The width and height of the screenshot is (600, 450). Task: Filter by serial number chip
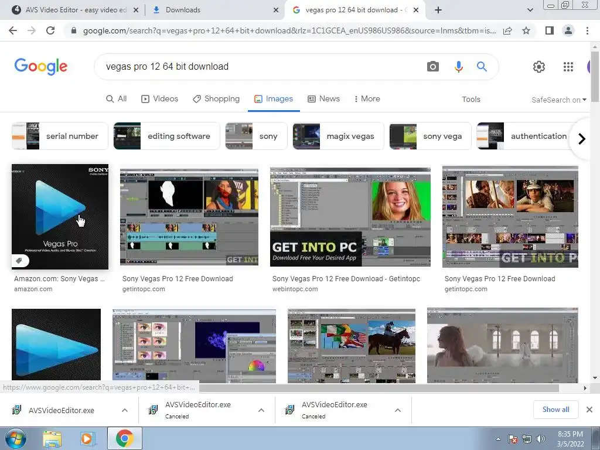coord(60,136)
